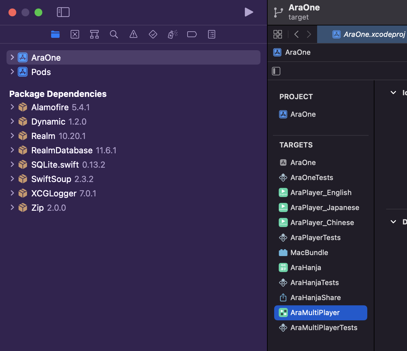407x351 pixels.
Task: Expand the RealmDatabase package
Action: [12, 150]
